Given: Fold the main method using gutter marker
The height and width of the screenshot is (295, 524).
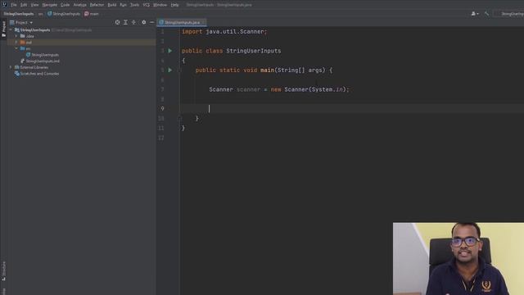Looking at the screenshot, I should 179,70.
